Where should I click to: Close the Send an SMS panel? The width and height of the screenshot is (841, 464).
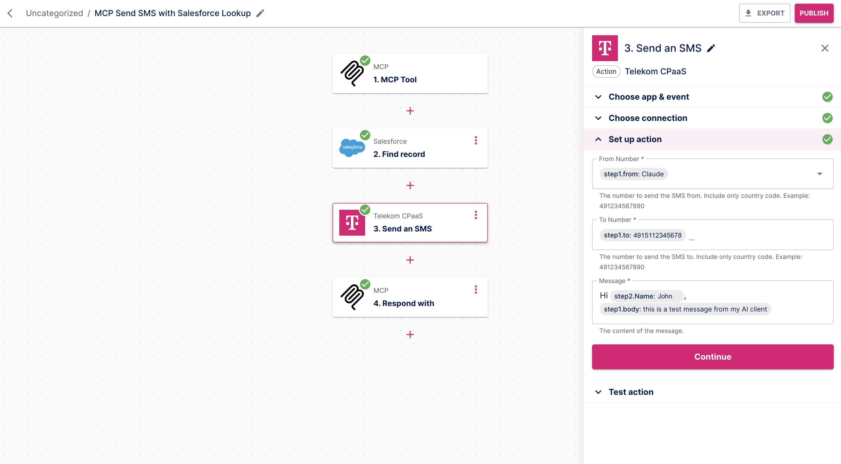[x=825, y=48]
